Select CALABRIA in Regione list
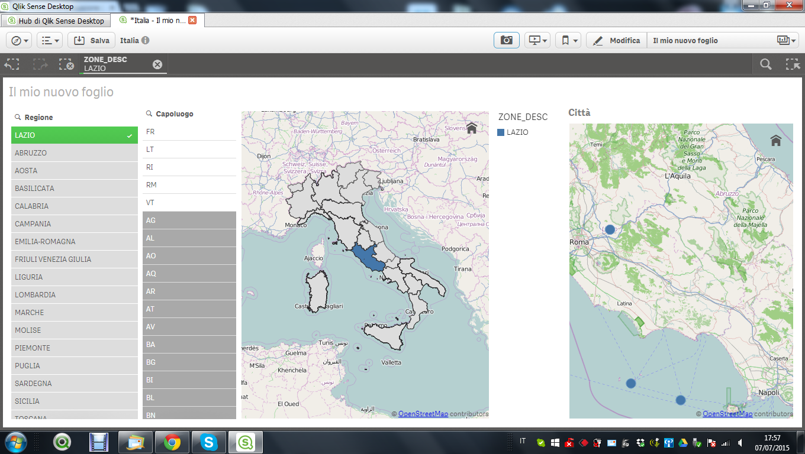The image size is (805, 454). pyautogui.click(x=75, y=206)
